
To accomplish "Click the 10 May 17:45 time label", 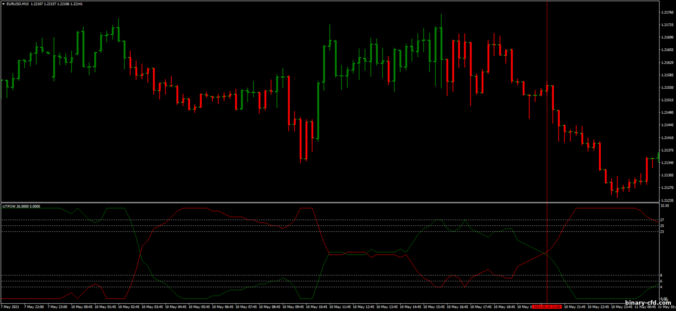I will (481, 307).
